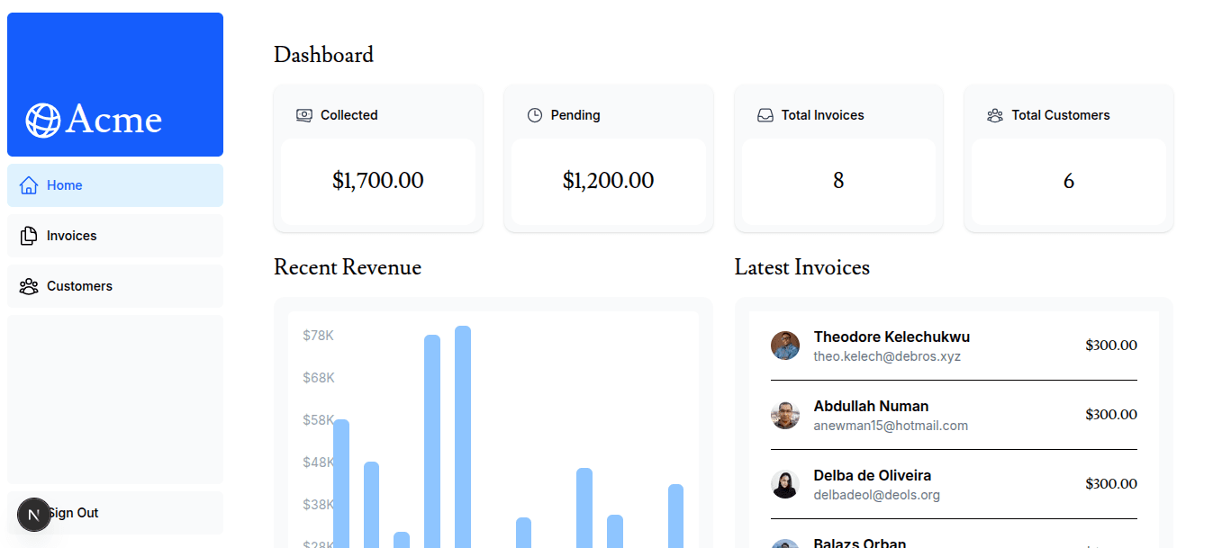
Task: Click the Collected banknote icon
Action: 304,115
